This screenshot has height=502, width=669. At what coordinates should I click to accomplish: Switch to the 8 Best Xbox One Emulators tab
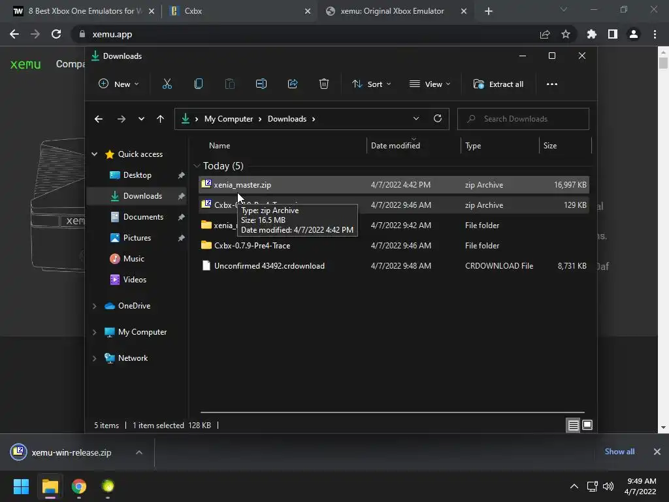pyautogui.click(x=85, y=11)
